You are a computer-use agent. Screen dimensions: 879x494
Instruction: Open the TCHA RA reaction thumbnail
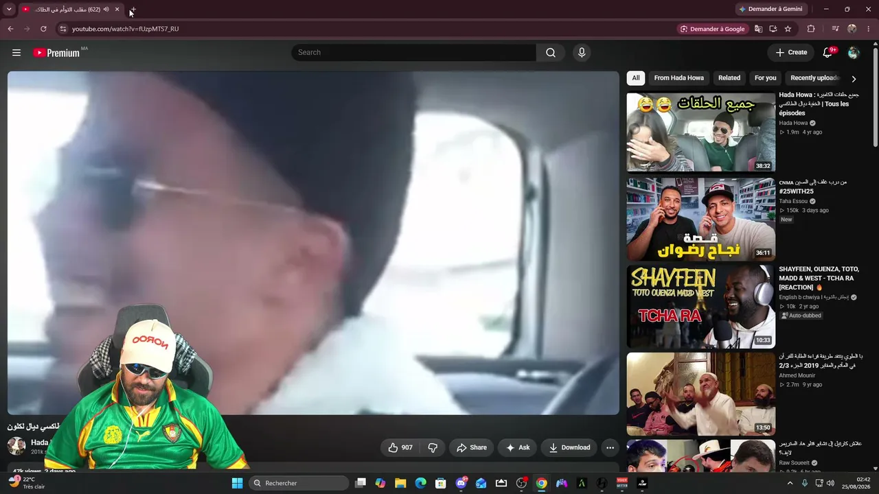(700, 306)
